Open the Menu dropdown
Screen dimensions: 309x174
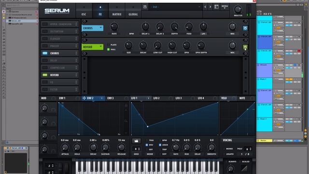pos(225,7)
